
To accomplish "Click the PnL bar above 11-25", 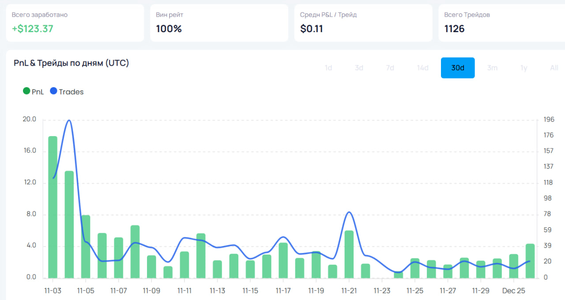I will pyautogui.click(x=415, y=268).
